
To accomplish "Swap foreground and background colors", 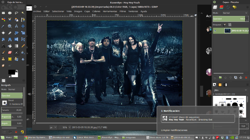I will (17, 71).
